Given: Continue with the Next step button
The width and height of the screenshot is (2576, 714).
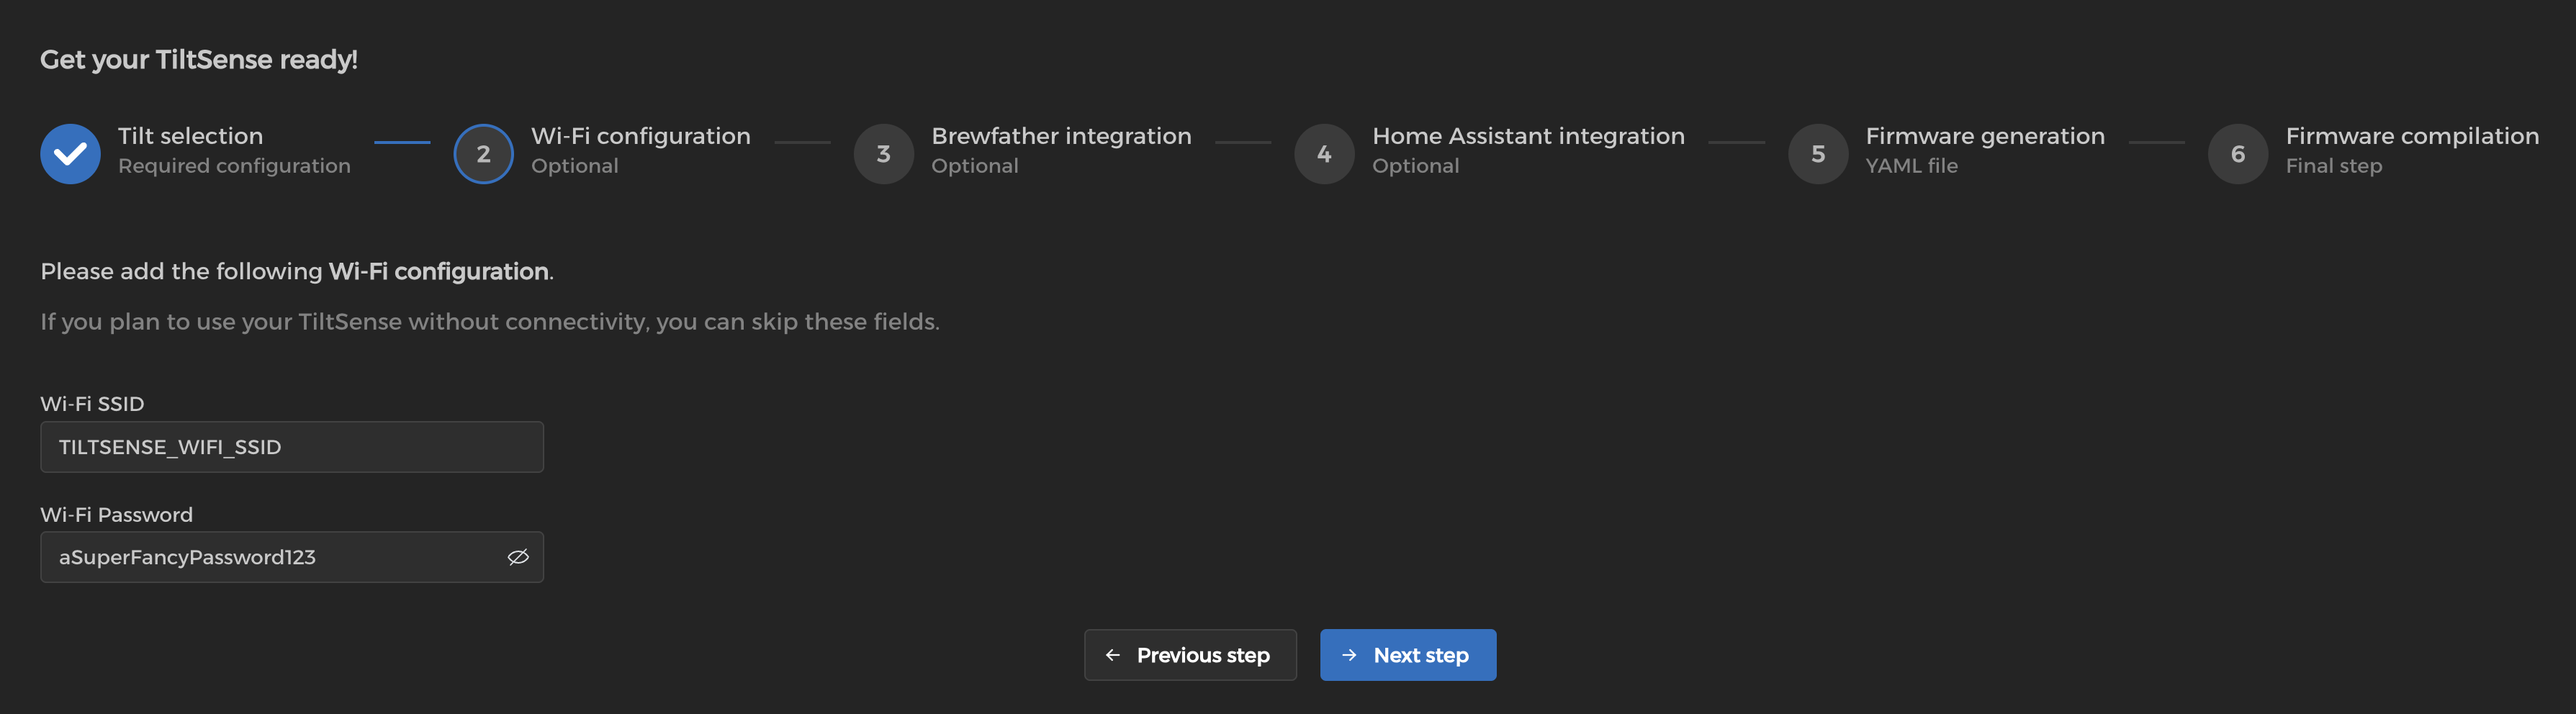Looking at the screenshot, I should [x=1407, y=655].
